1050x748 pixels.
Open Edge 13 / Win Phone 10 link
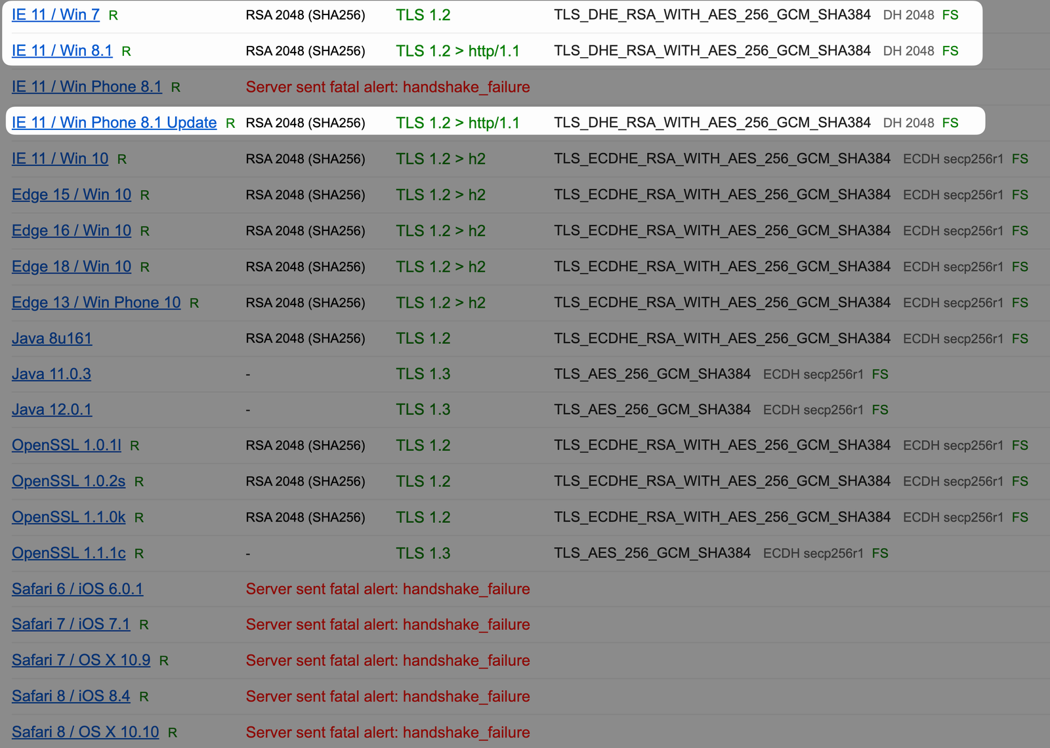point(96,302)
